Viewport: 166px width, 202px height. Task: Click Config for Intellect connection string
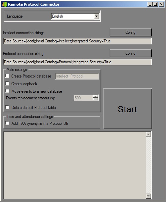click(x=131, y=32)
